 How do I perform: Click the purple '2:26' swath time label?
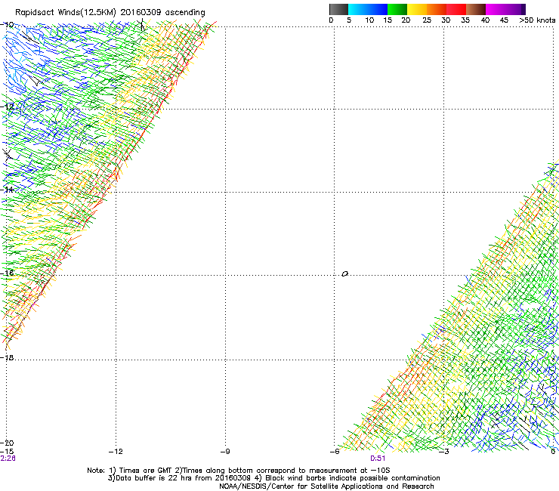(x=8, y=459)
